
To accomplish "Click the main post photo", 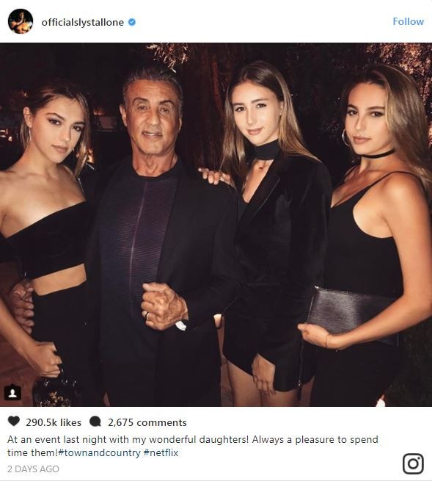I will [x=216, y=225].
